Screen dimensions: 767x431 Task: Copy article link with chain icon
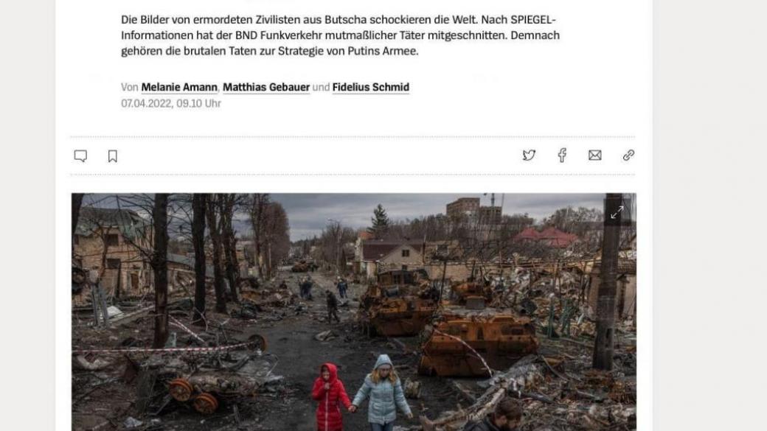click(x=628, y=155)
